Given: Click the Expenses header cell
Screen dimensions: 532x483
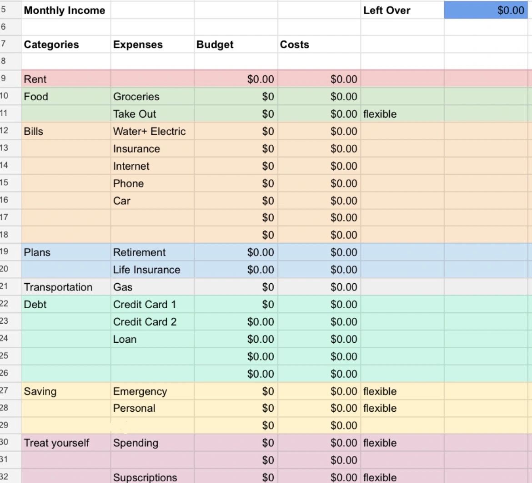Looking at the screenshot, I should point(152,44).
